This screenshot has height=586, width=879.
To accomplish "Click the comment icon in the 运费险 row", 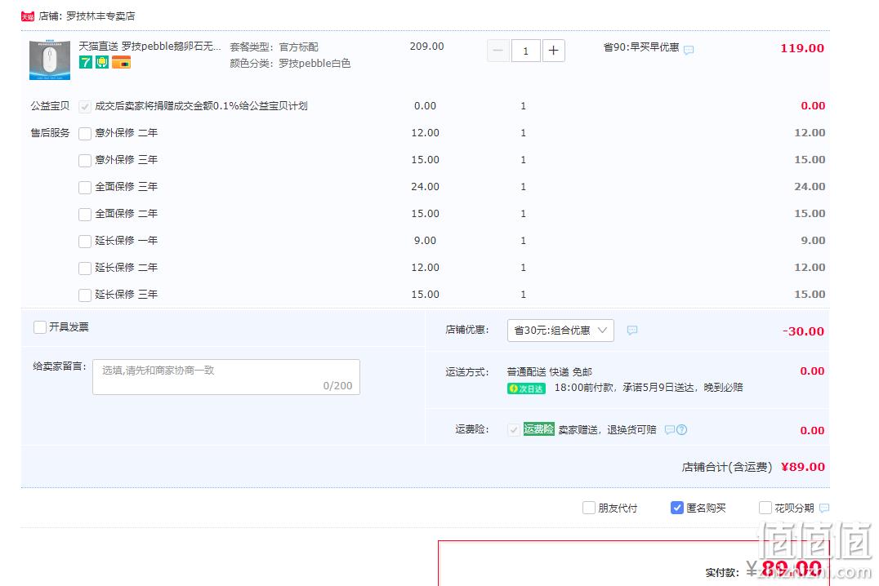I will pos(669,429).
